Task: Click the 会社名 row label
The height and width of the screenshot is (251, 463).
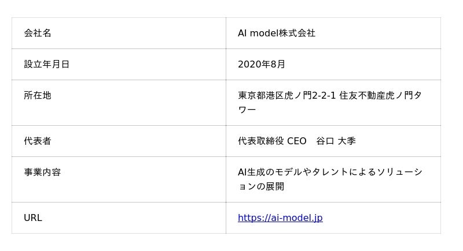Action: [38, 33]
